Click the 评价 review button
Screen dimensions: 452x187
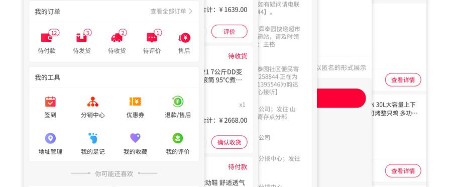[229, 32]
